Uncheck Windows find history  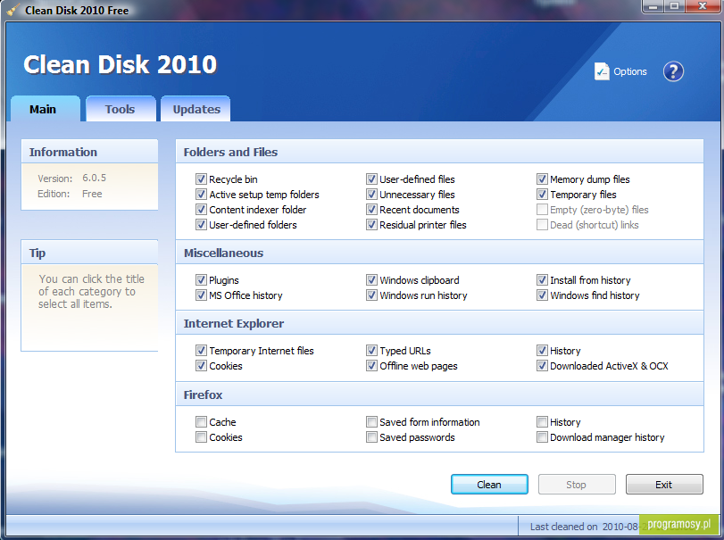point(542,295)
